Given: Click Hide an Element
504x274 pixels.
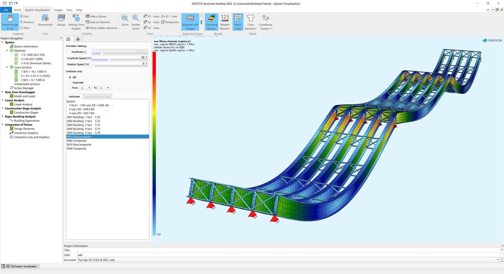Looking at the screenshot, I should coord(98,22).
